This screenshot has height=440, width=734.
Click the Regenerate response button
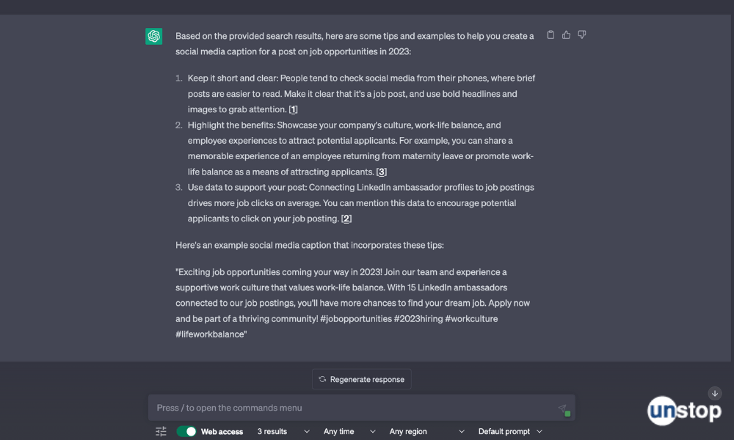361,379
